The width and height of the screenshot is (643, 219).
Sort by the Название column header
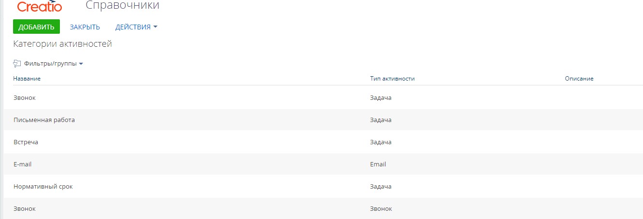click(27, 79)
